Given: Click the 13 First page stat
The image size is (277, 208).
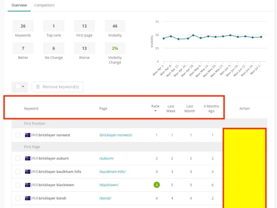Looking at the screenshot, I should coord(84,26).
